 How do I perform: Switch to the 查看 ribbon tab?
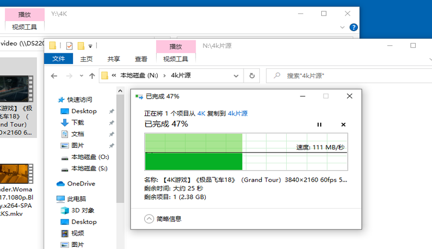click(141, 59)
